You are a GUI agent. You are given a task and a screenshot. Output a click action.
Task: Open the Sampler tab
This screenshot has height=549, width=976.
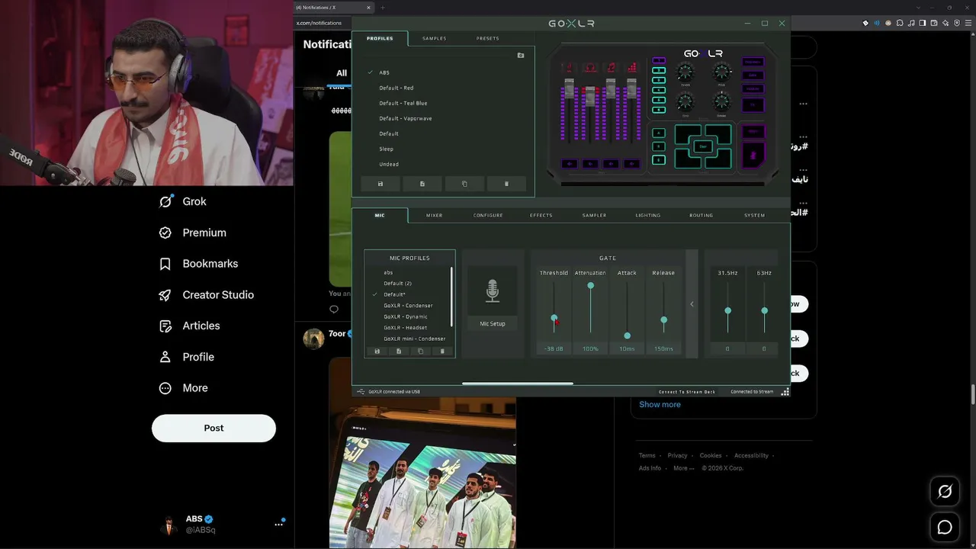(x=595, y=215)
